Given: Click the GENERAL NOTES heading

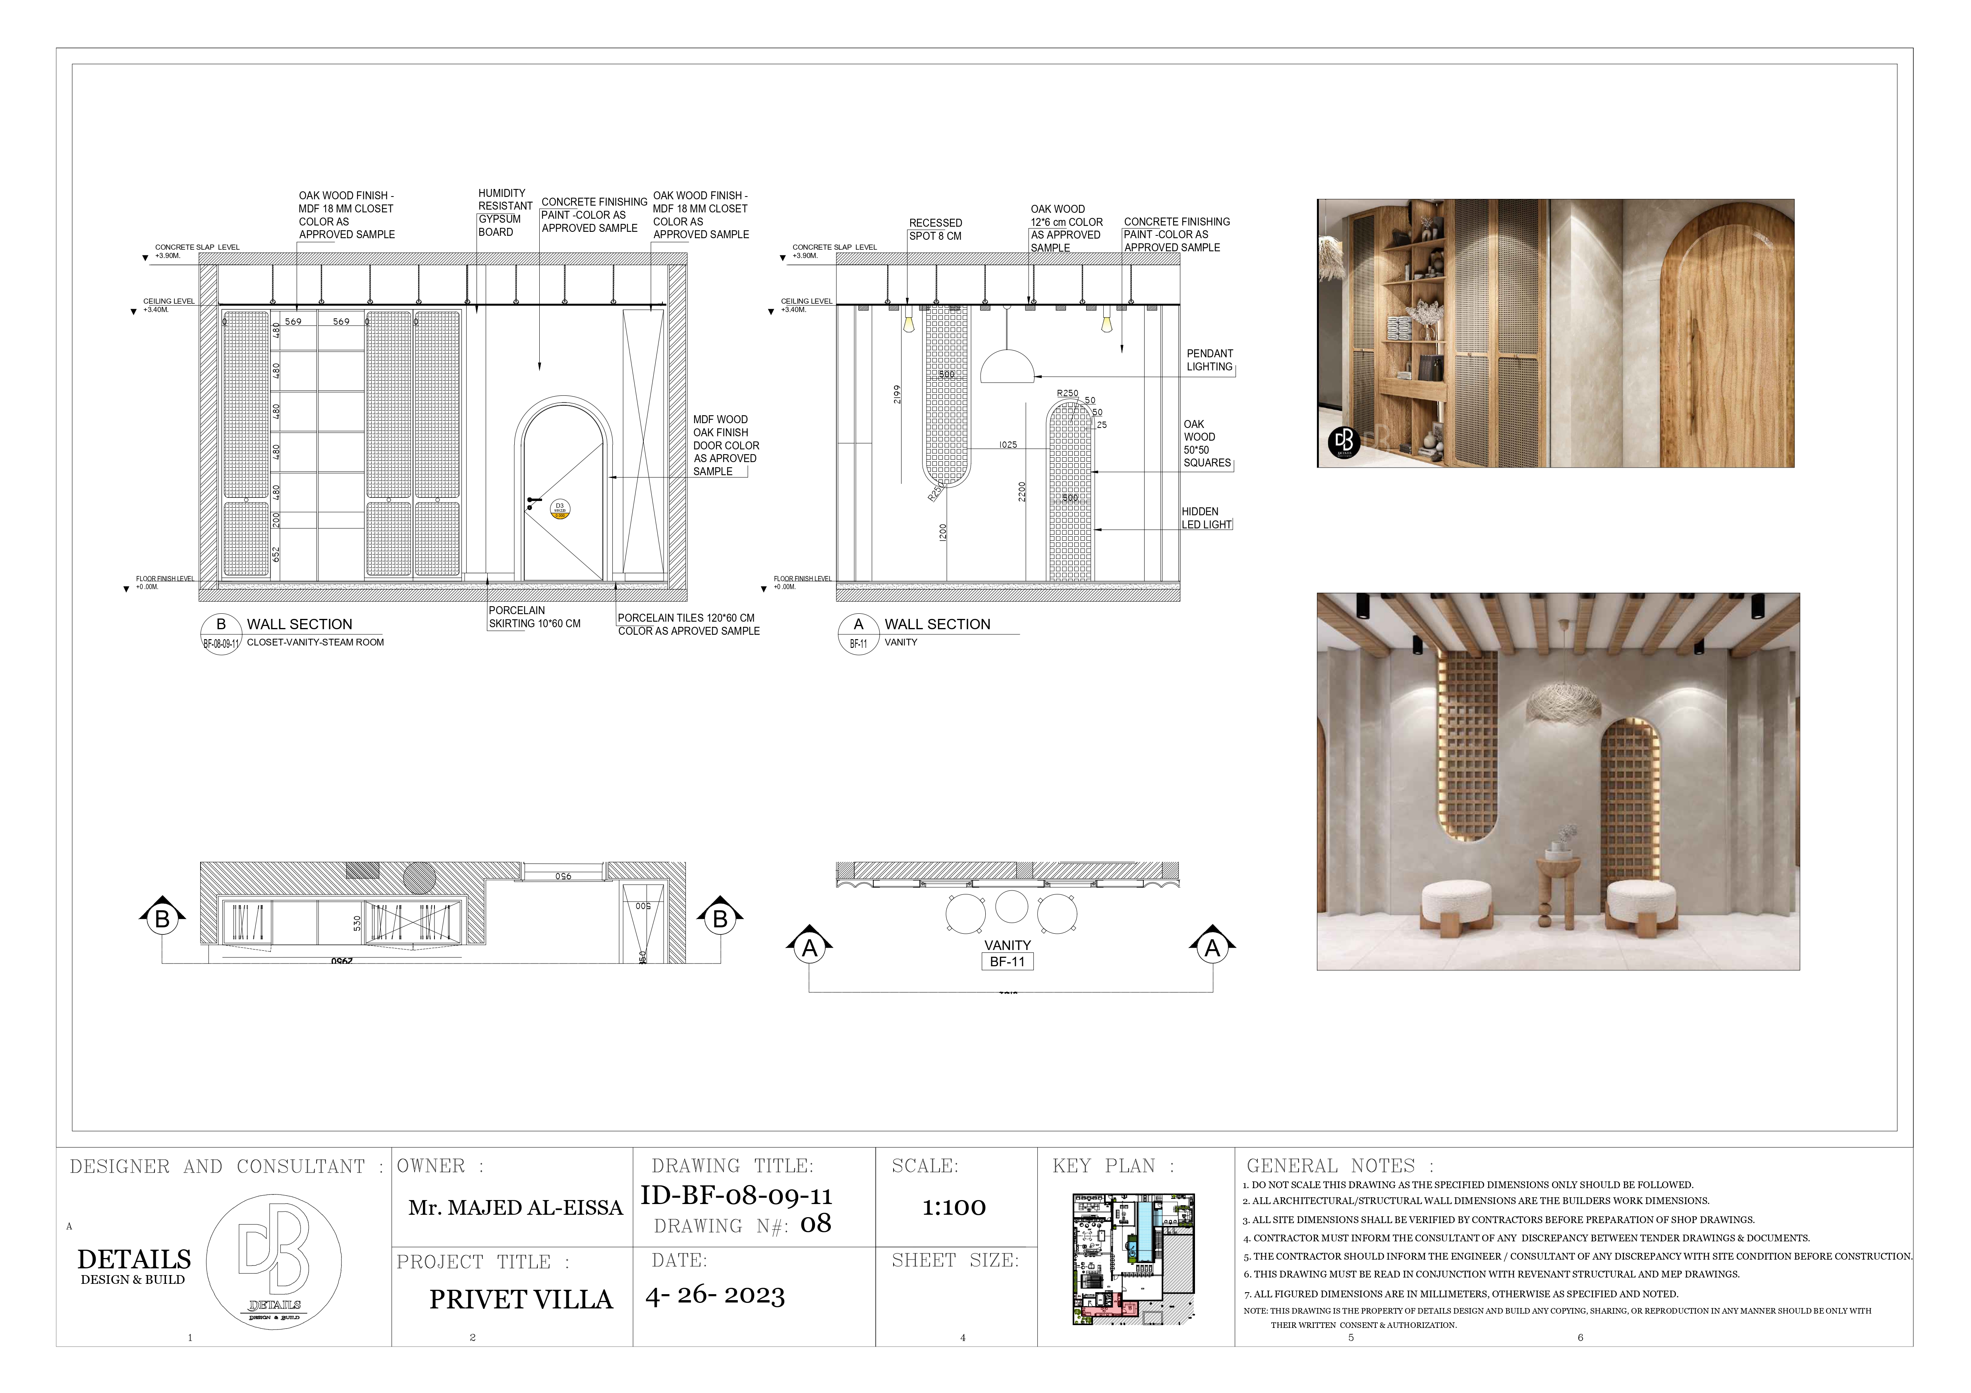Looking at the screenshot, I should pos(1340,1166).
